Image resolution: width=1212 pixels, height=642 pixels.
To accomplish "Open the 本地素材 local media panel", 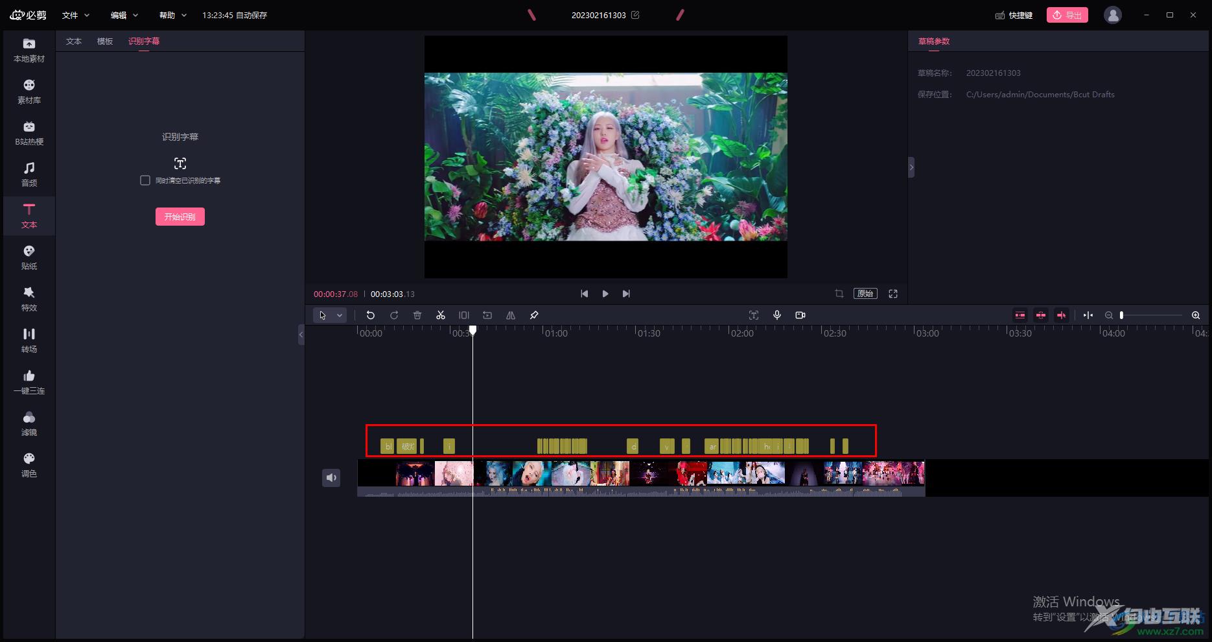I will pyautogui.click(x=29, y=50).
